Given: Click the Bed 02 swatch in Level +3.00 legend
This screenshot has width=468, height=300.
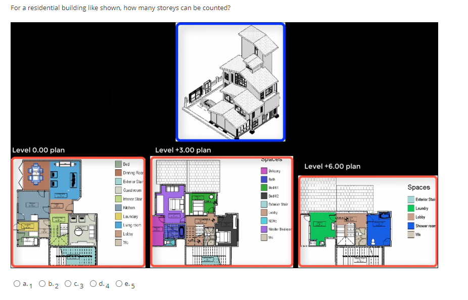Looking at the screenshot, I should (264, 196).
